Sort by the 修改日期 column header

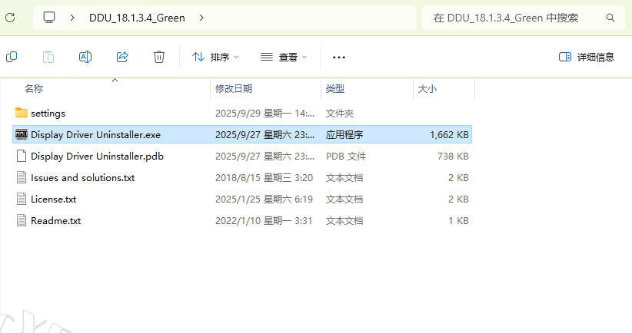pos(234,89)
